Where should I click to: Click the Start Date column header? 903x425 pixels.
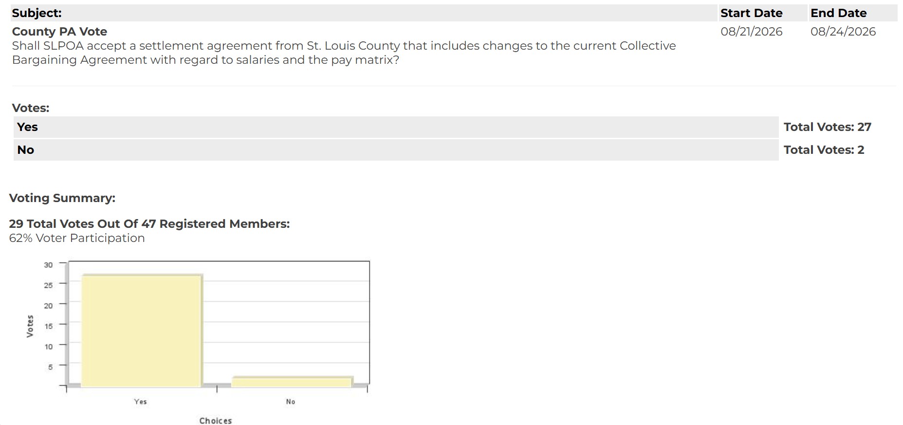click(751, 13)
